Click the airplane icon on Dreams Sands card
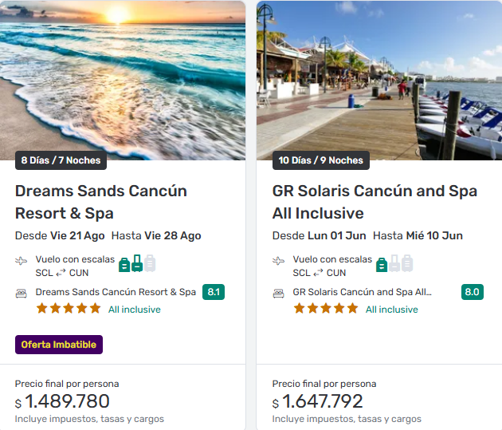The image size is (502, 430). click(22, 261)
